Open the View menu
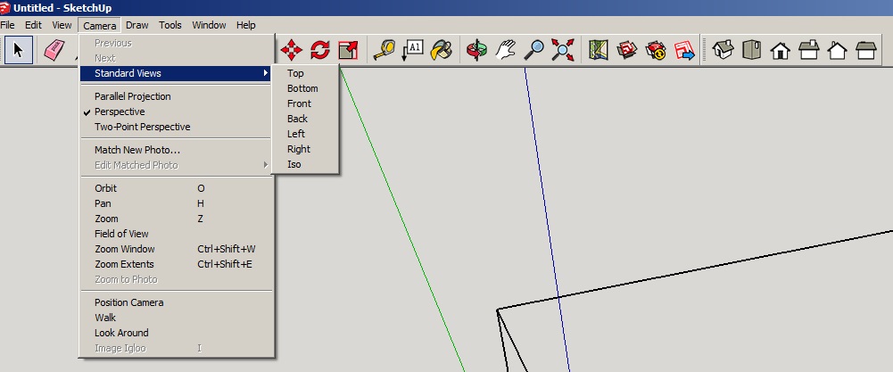The height and width of the screenshot is (372, 893). tap(62, 25)
